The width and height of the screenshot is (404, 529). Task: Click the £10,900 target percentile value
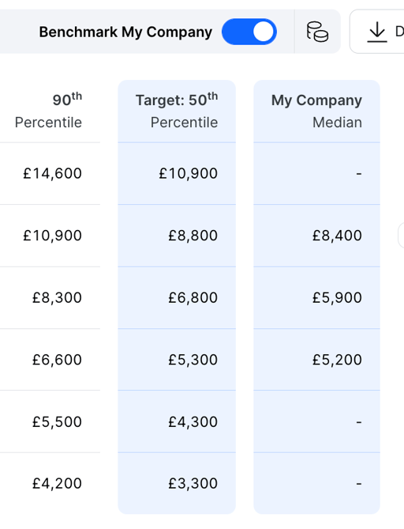[189, 173]
